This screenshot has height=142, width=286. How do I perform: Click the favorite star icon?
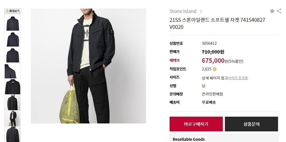tap(272, 11)
